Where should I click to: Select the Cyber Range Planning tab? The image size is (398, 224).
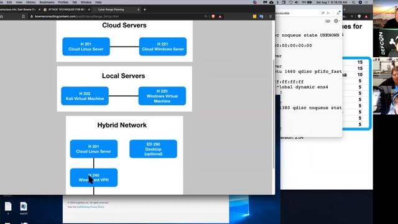(114, 9)
